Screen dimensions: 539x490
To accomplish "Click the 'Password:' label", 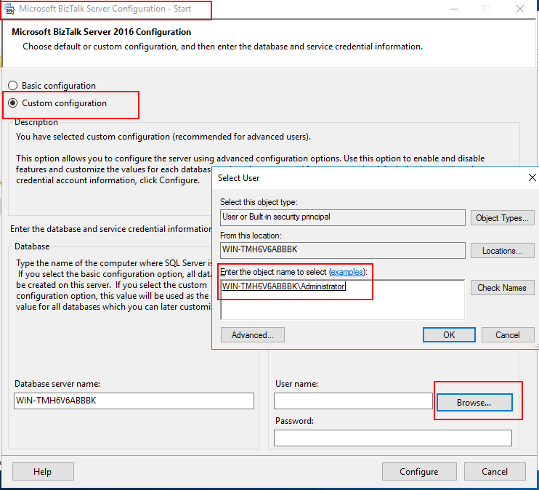I will point(294,420).
